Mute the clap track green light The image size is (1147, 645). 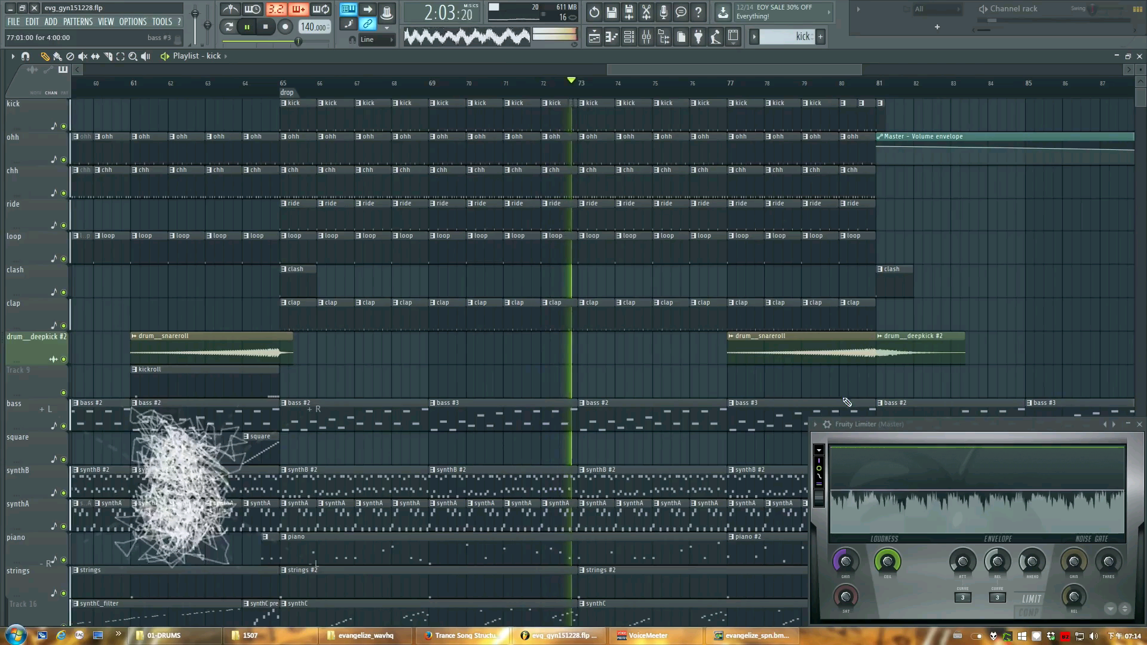(x=63, y=325)
